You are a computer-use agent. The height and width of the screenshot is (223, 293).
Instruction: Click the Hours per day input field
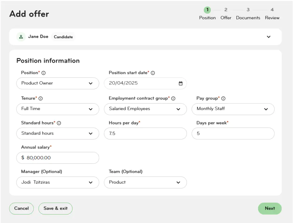[145, 134]
